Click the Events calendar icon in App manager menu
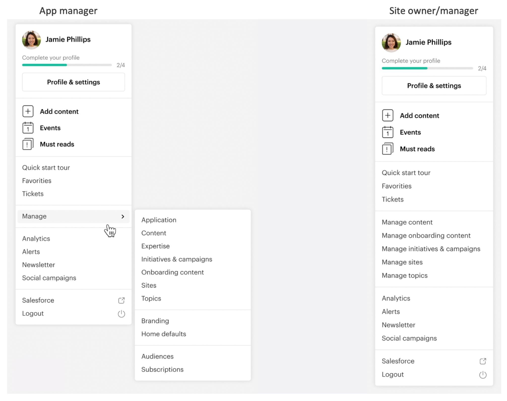The height and width of the screenshot is (401, 507). click(x=28, y=128)
